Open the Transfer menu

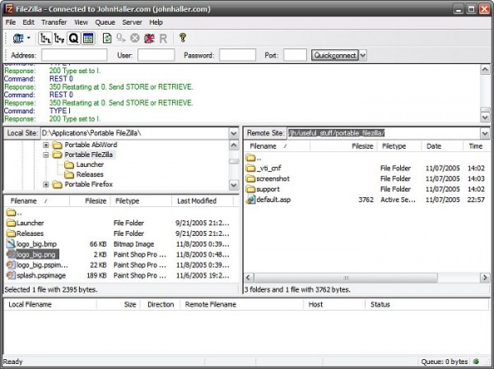[54, 21]
